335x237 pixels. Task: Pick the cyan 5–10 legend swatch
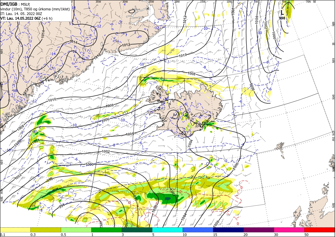[167, 230]
